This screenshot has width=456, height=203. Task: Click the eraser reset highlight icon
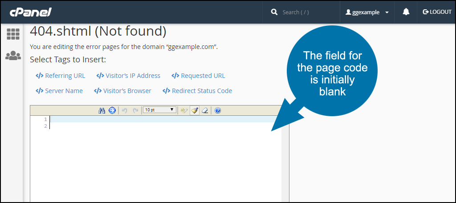coord(205,110)
